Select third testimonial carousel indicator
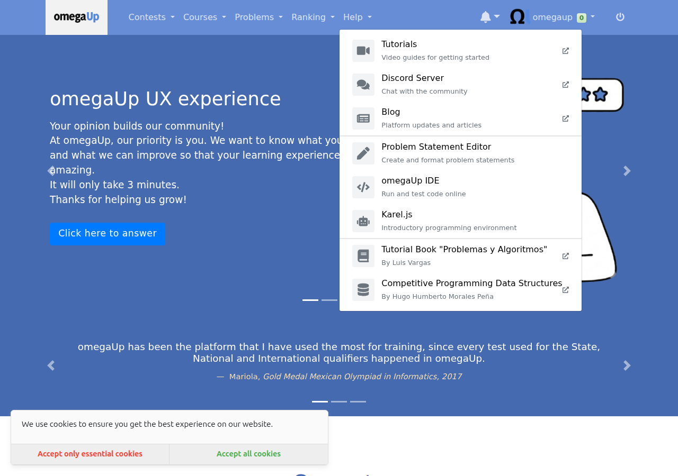The image size is (678, 476). [358, 401]
